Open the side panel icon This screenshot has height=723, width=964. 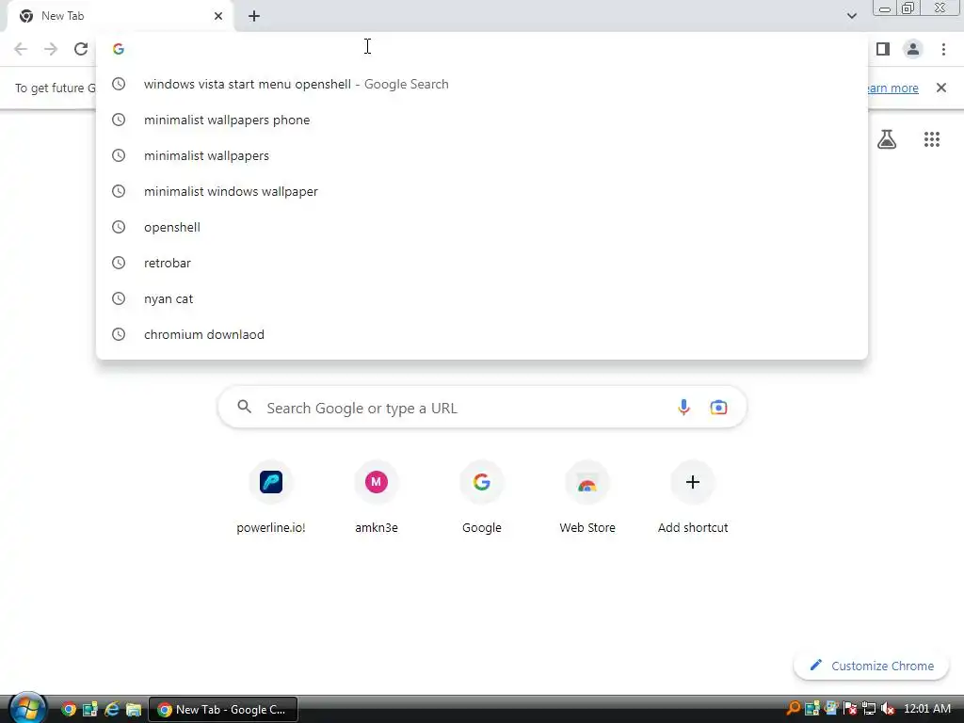click(x=883, y=49)
